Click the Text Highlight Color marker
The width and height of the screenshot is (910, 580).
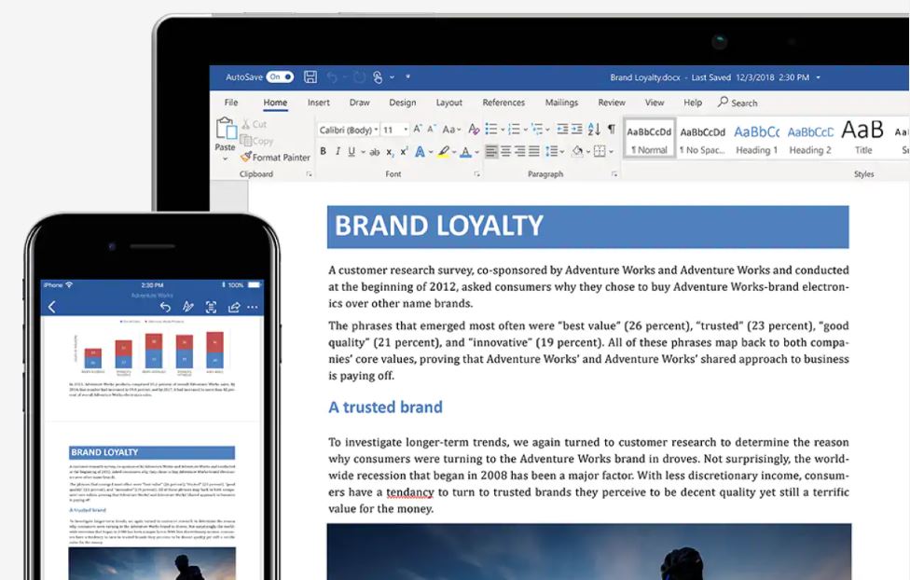click(444, 152)
